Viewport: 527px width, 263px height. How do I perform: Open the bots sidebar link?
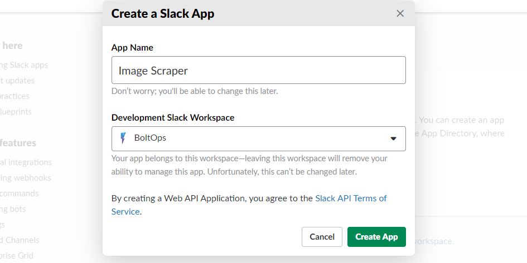(x=13, y=209)
